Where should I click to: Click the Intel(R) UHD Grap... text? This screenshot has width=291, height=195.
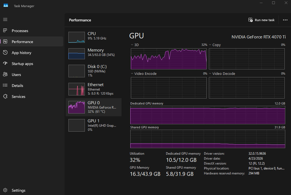coord(102,126)
